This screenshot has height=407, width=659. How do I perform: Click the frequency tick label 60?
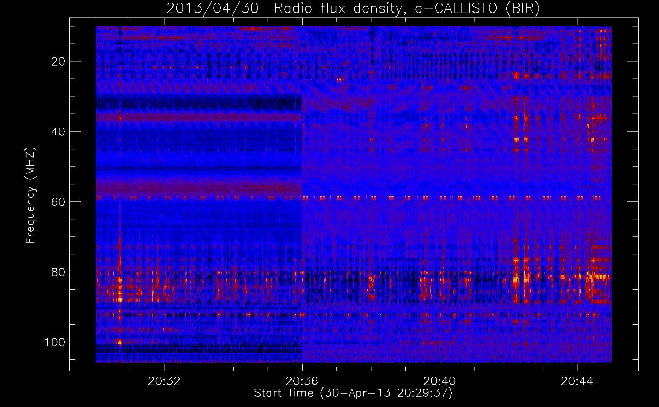click(59, 202)
